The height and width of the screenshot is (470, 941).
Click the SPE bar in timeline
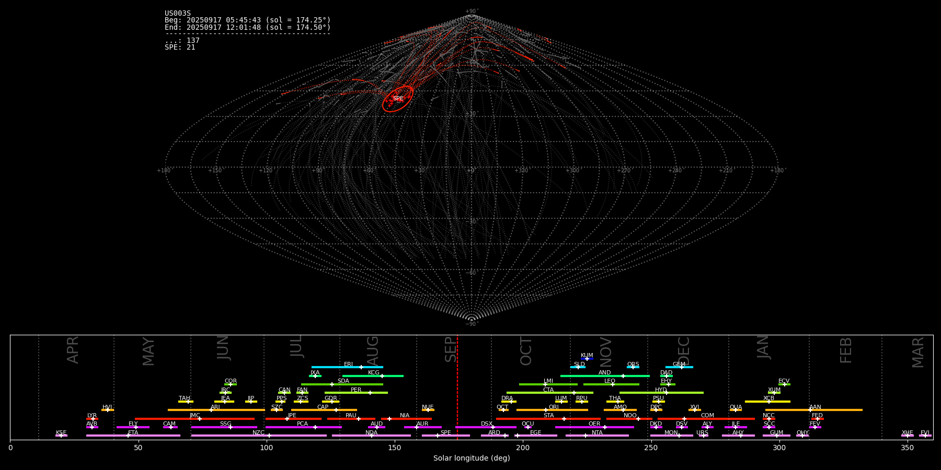click(x=446, y=436)
